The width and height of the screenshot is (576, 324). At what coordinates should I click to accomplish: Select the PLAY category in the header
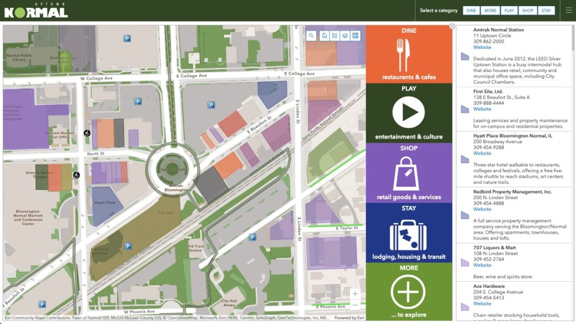tap(509, 11)
